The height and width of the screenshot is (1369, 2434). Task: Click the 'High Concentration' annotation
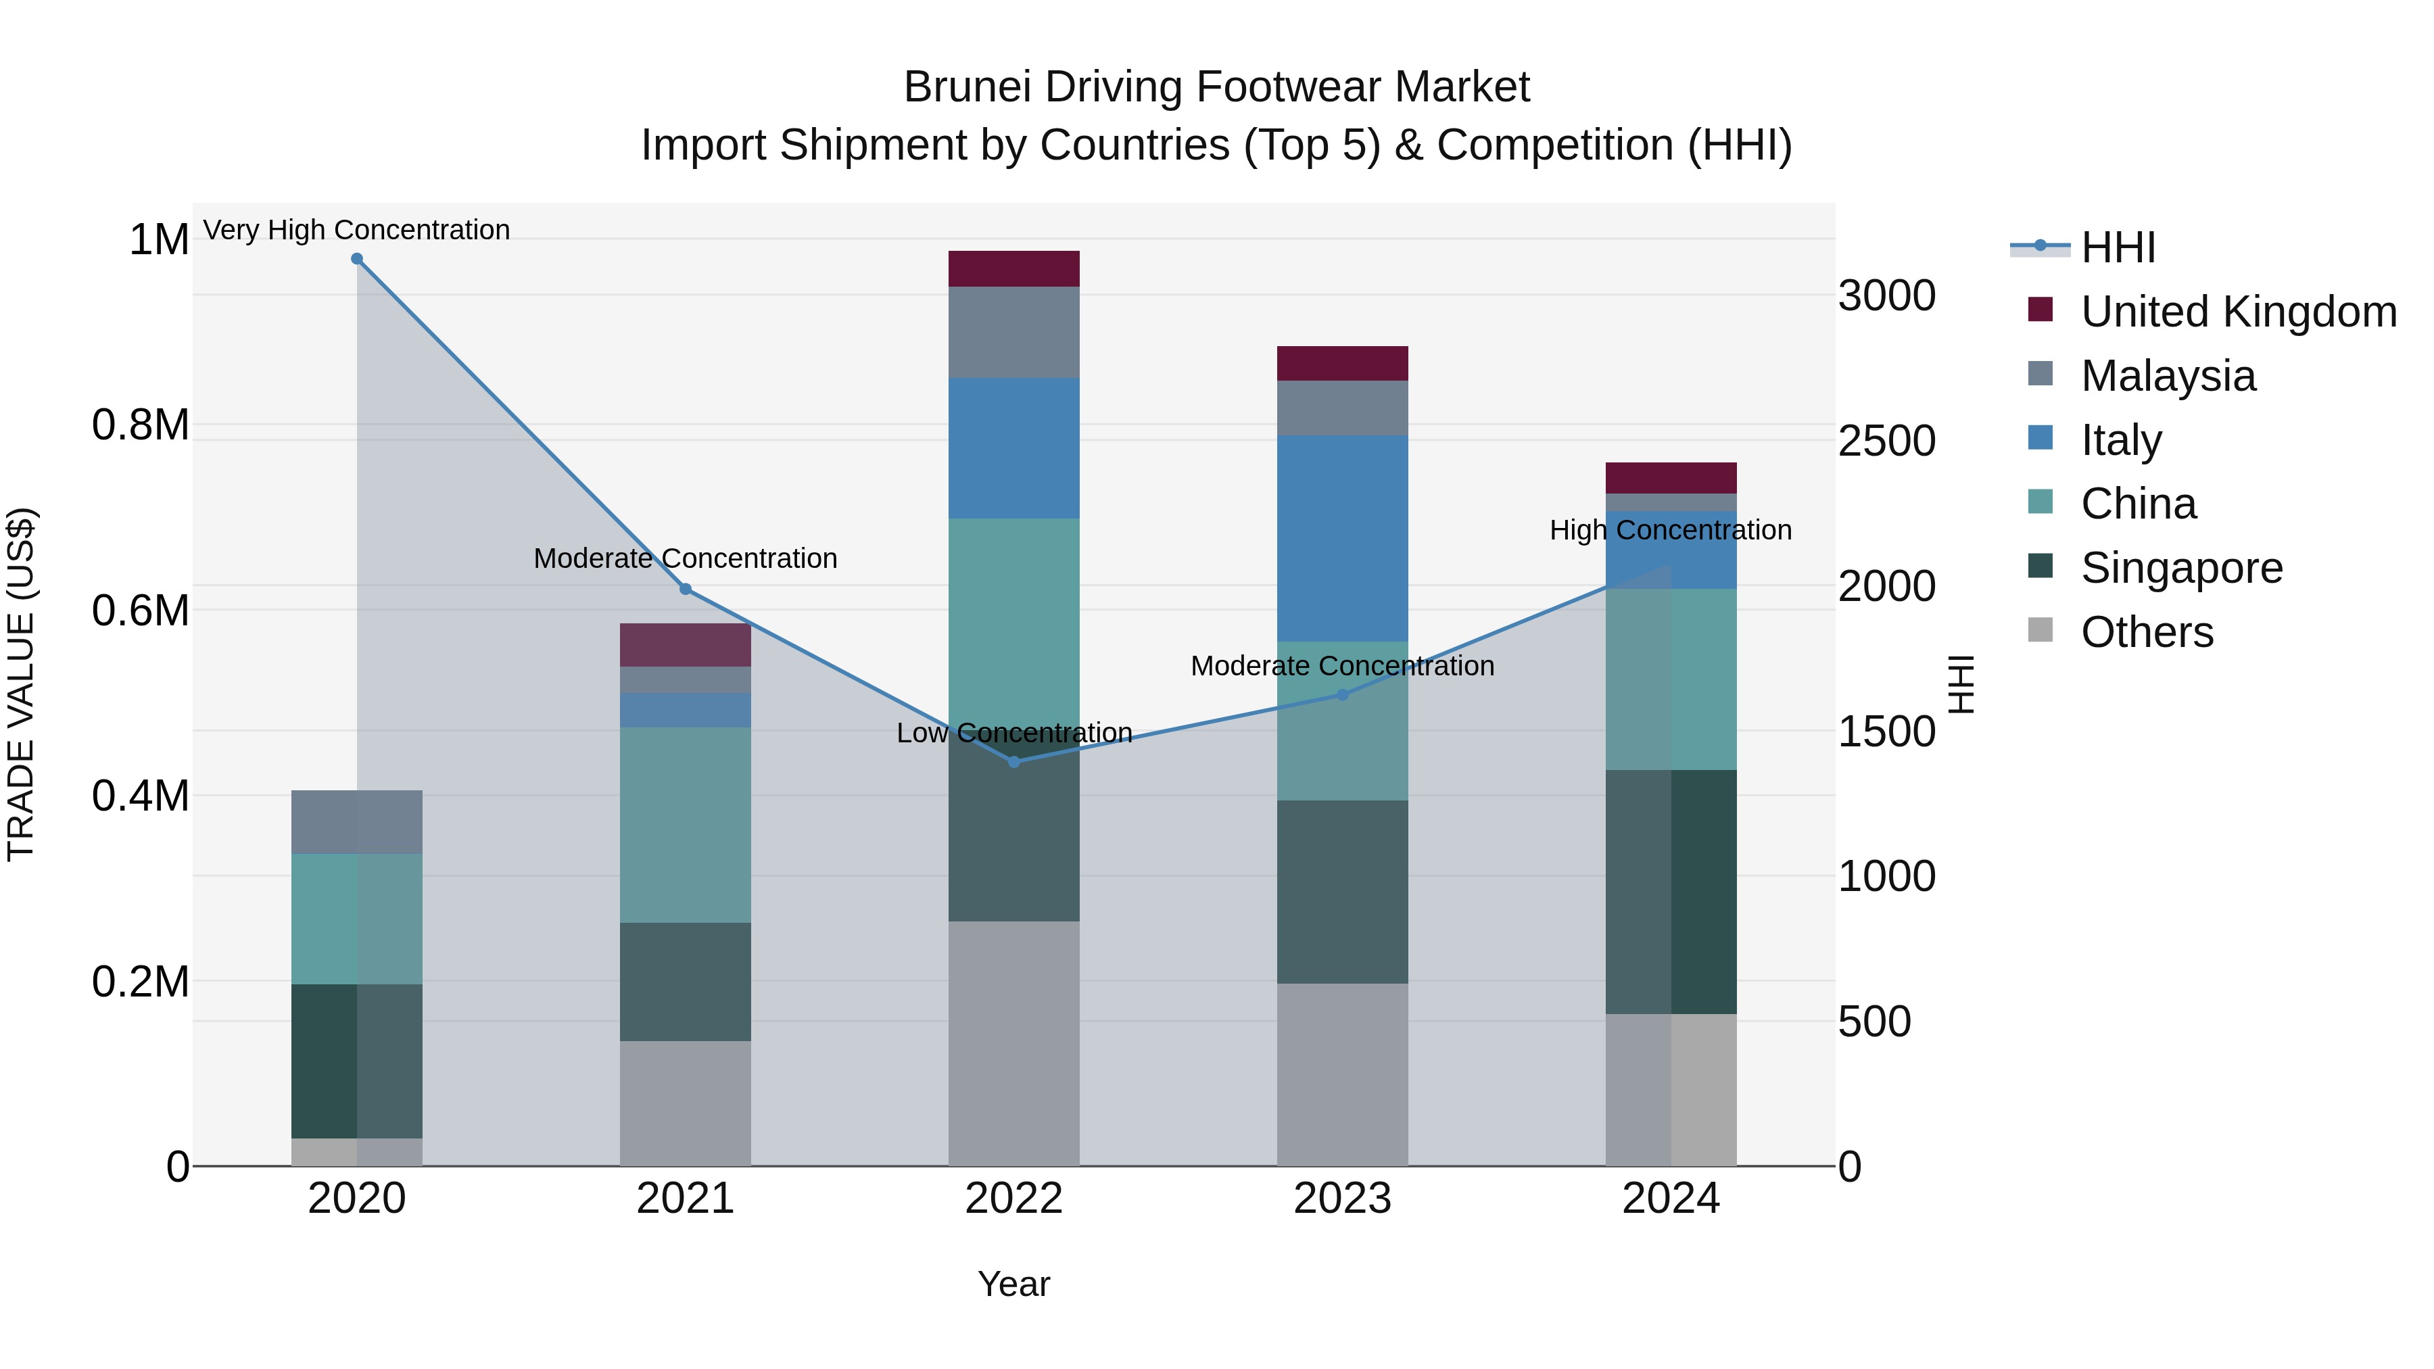pos(1671,530)
